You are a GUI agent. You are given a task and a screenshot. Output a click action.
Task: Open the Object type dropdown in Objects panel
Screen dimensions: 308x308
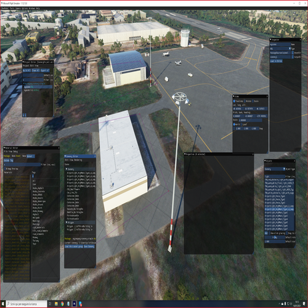coord(275,169)
